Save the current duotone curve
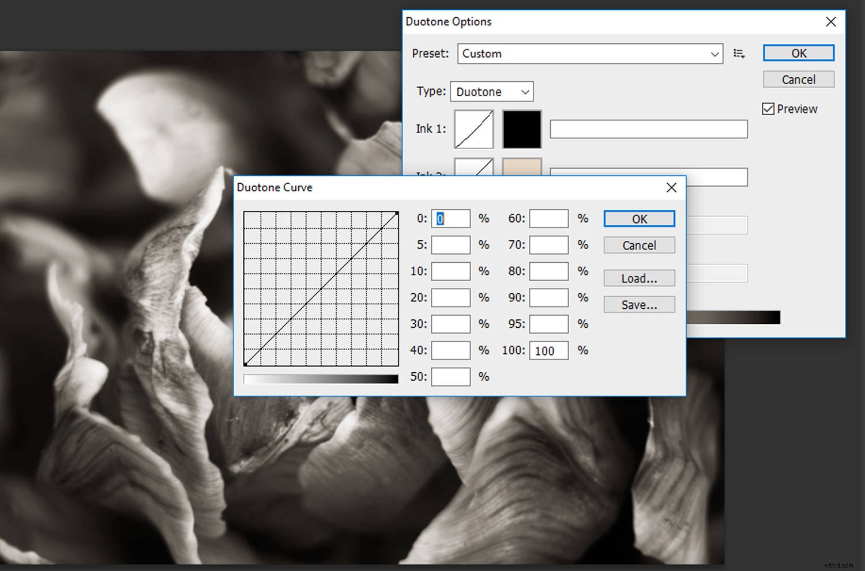 pyautogui.click(x=639, y=304)
